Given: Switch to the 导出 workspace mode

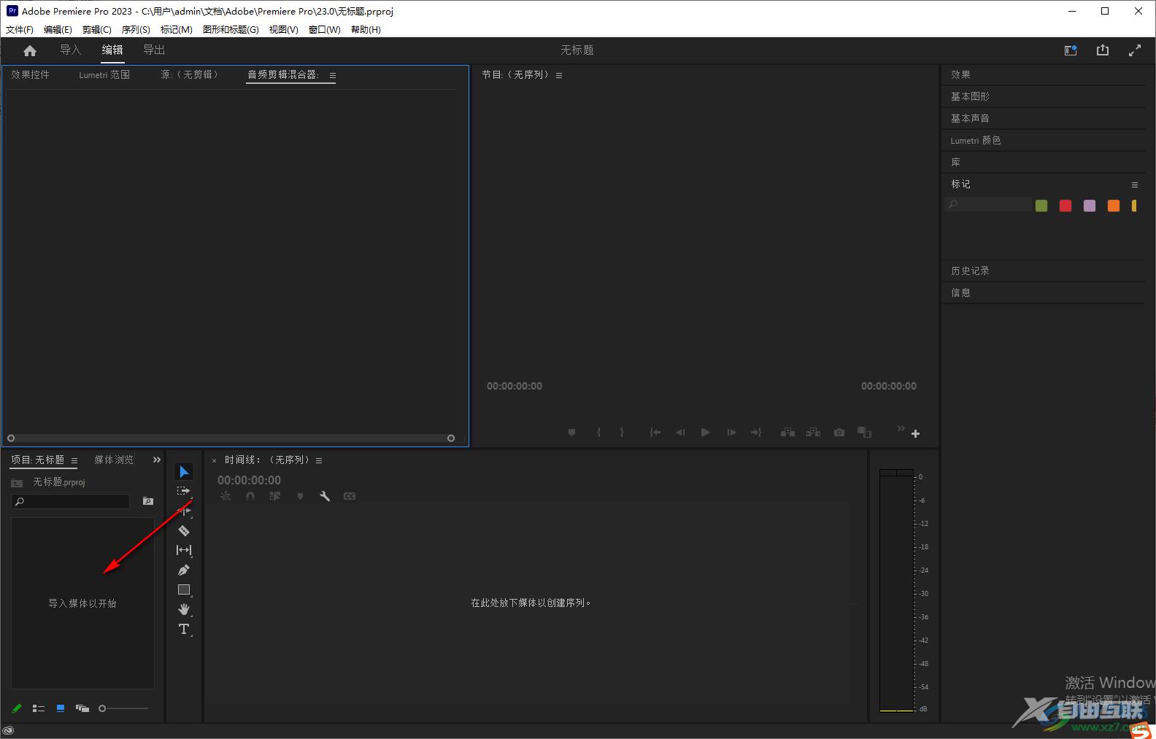Looking at the screenshot, I should tap(154, 50).
